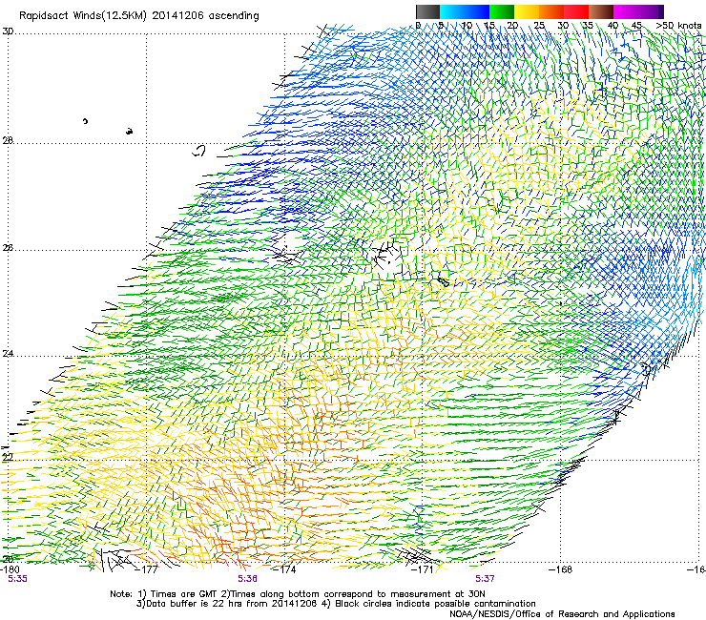Click the -168 longitude label
Screen dimensions: 706x620
(x=561, y=569)
